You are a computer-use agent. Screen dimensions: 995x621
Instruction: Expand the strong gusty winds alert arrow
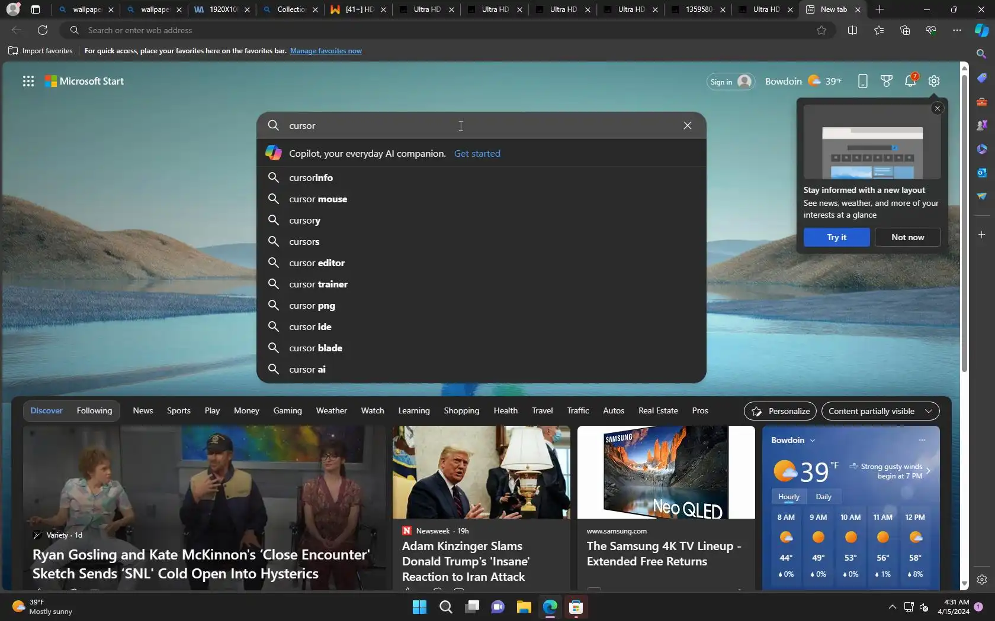pos(928,471)
